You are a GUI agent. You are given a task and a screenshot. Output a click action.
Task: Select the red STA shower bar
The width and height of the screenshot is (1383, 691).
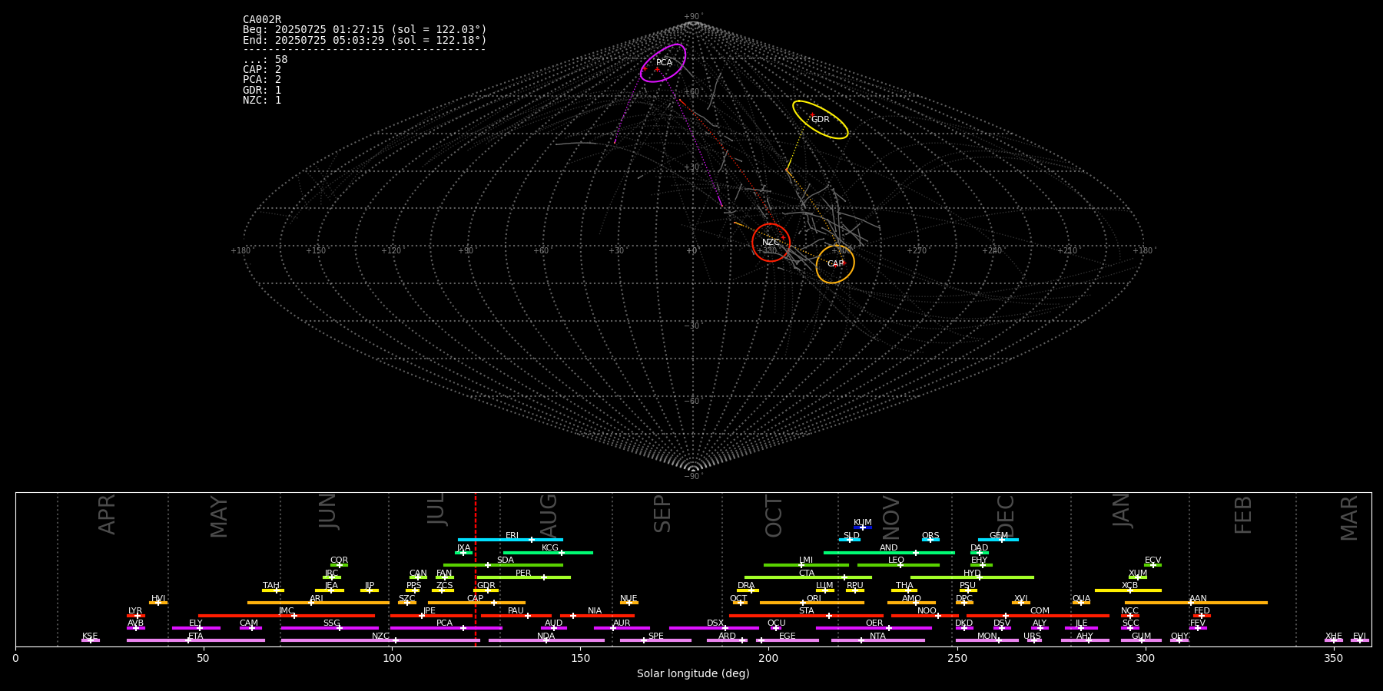tap(806, 616)
